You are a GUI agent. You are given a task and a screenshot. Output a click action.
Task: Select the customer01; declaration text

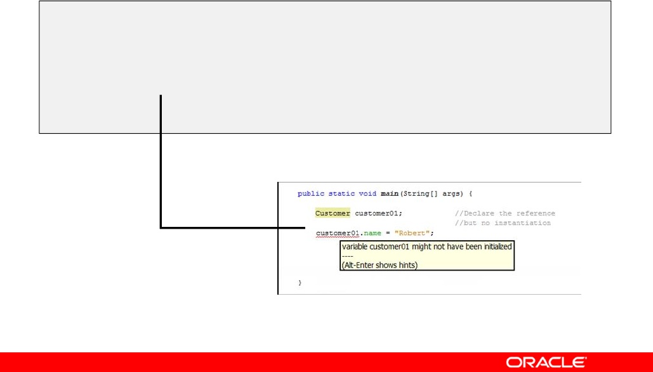378,214
